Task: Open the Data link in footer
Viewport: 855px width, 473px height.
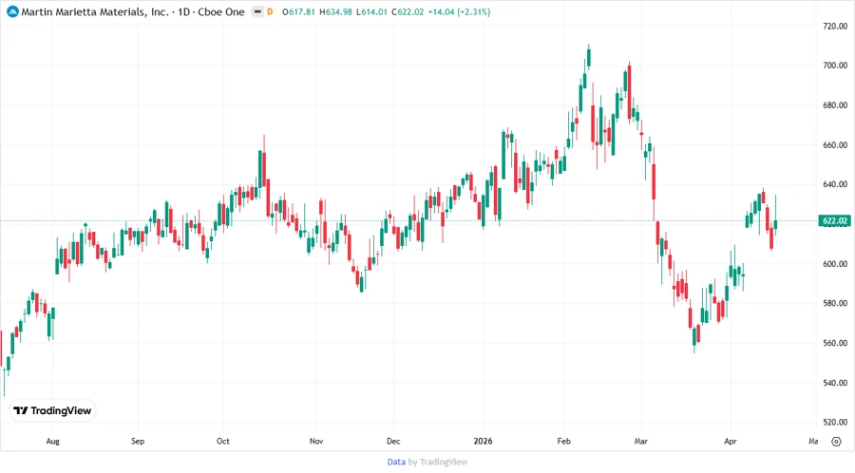Action: click(x=396, y=462)
